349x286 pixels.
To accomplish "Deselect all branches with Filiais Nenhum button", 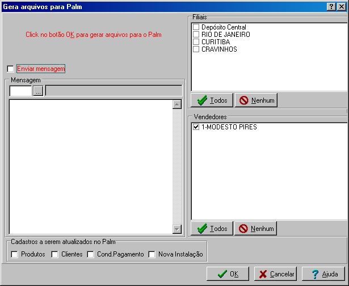I will (x=256, y=100).
